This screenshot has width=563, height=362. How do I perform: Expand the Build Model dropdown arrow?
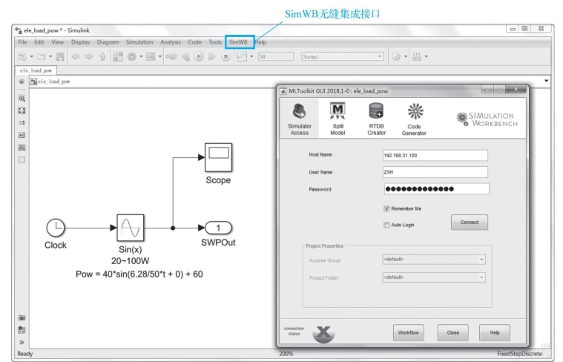427,56
